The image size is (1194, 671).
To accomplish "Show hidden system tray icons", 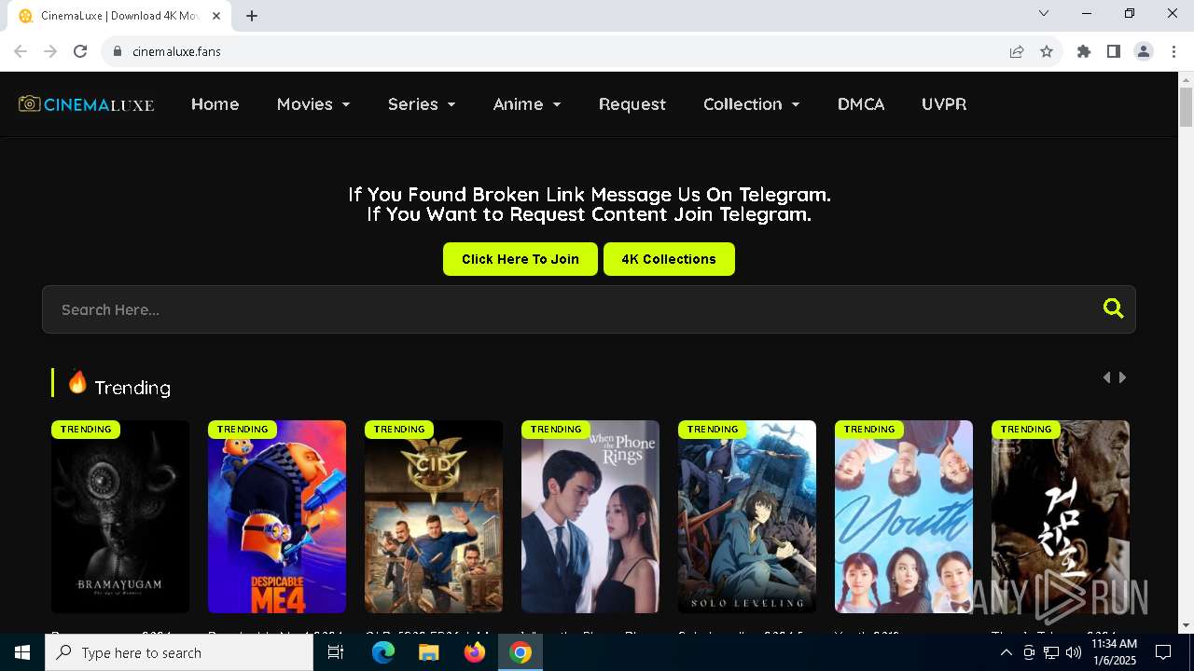I will tap(1006, 652).
